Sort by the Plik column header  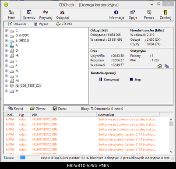coord(63,115)
